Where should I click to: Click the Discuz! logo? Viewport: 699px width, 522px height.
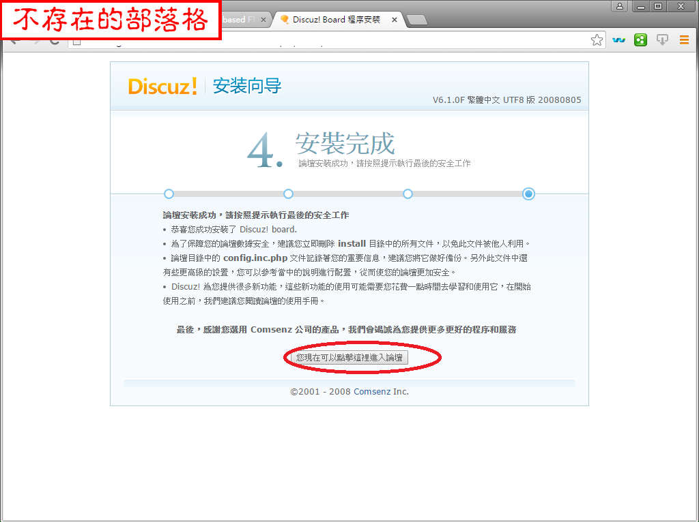[162, 86]
